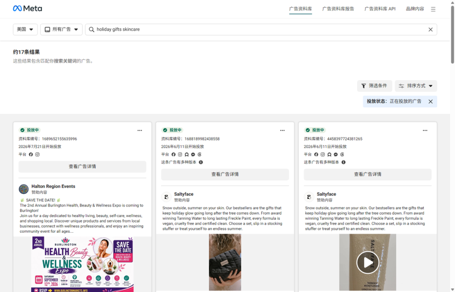Open 品牌内容 tab
This screenshot has height=292, width=455.
(415, 9)
